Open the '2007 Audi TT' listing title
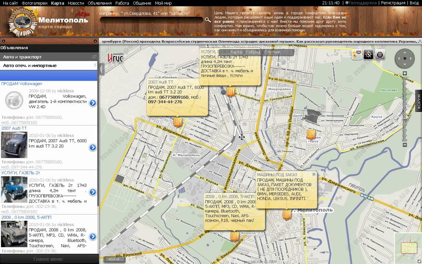The image size is (422, 264). (14, 128)
